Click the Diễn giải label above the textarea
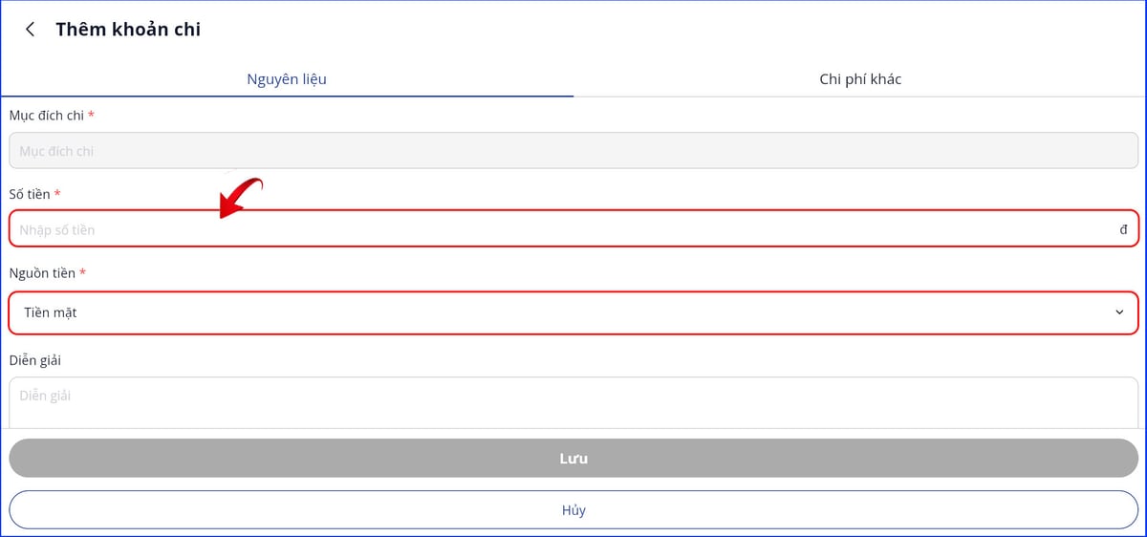Screen dimensions: 1147x537 point(36,360)
